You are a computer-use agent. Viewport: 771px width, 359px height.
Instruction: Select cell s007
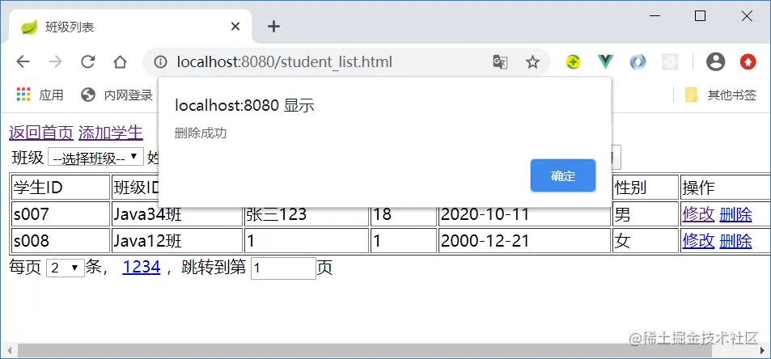(60, 214)
